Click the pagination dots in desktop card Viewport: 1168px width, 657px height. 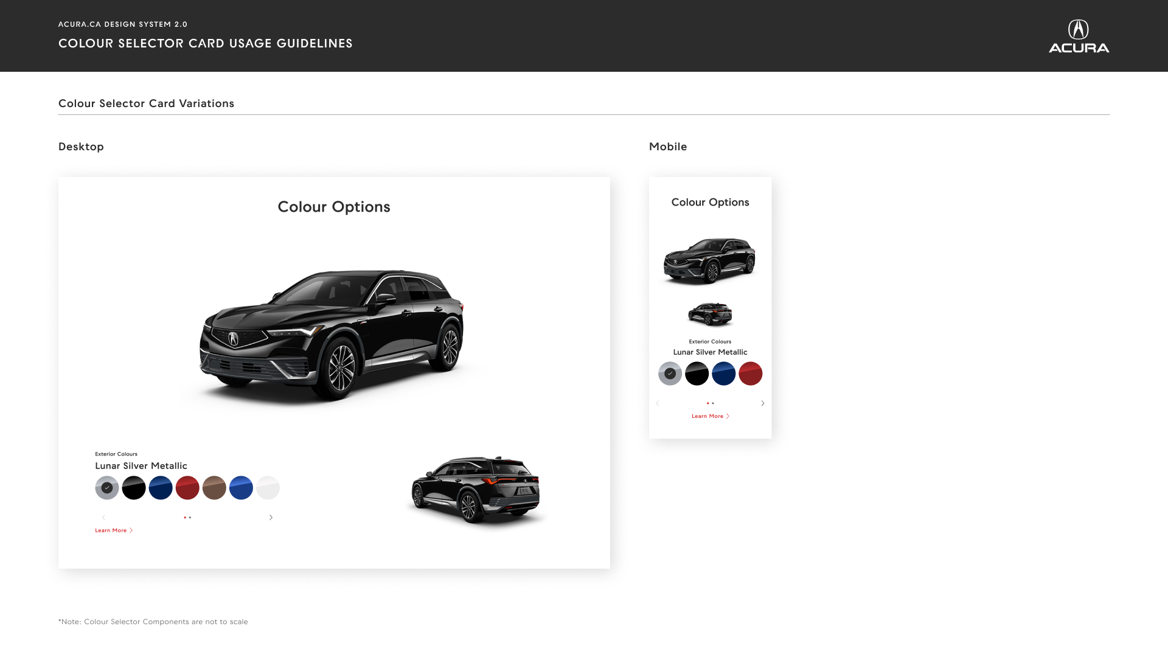pyautogui.click(x=187, y=518)
